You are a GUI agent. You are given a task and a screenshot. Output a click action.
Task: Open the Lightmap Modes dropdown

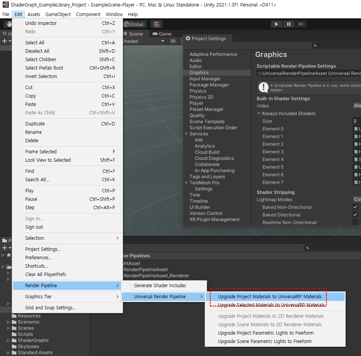click(357, 199)
